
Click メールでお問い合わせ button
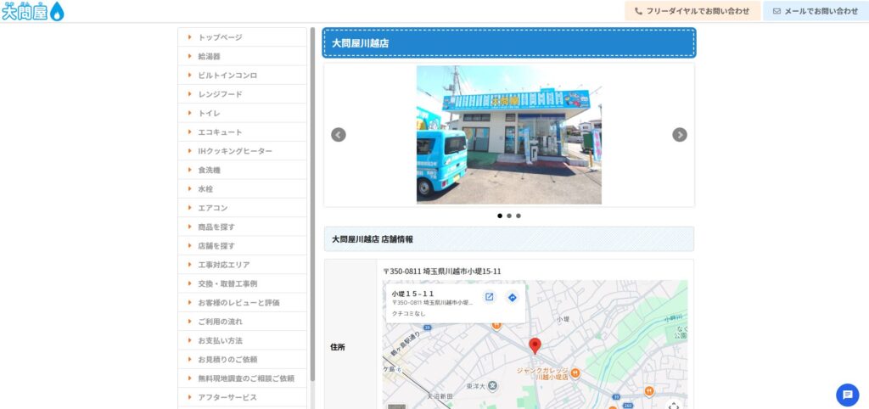(x=815, y=11)
